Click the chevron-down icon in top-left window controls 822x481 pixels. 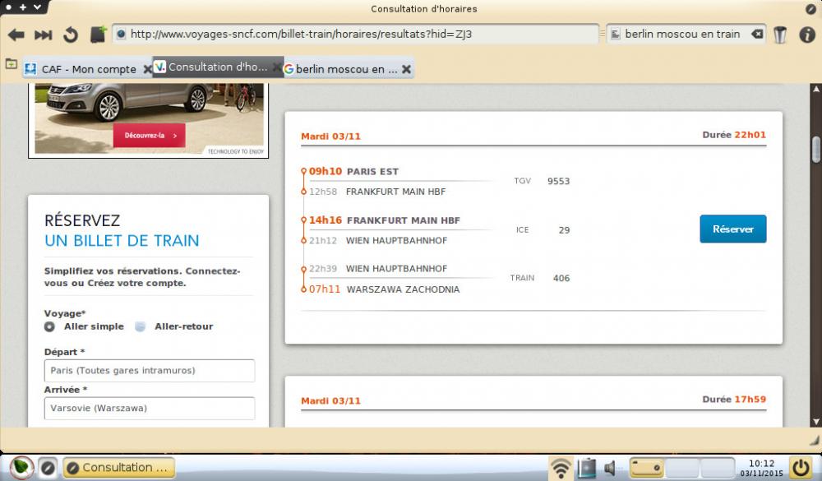pyautogui.click(x=37, y=7)
